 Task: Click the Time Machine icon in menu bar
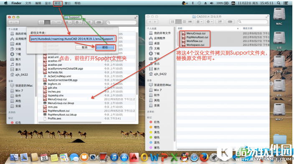click(199, 3)
